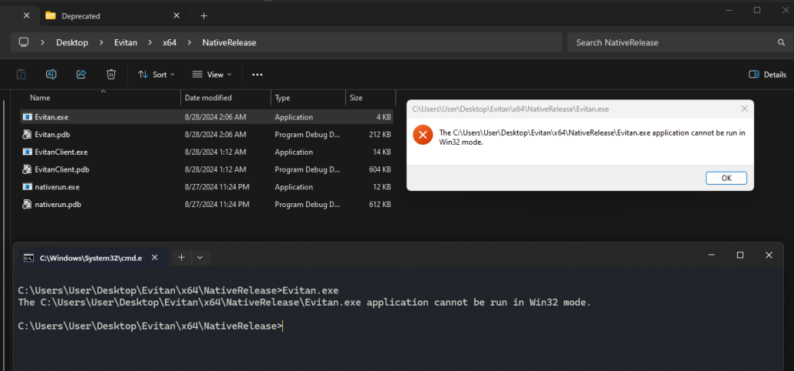Image resolution: width=794 pixels, height=371 pixels.
Task: Click the nativerun.exe application icon
Action: (x=27, y=187)
